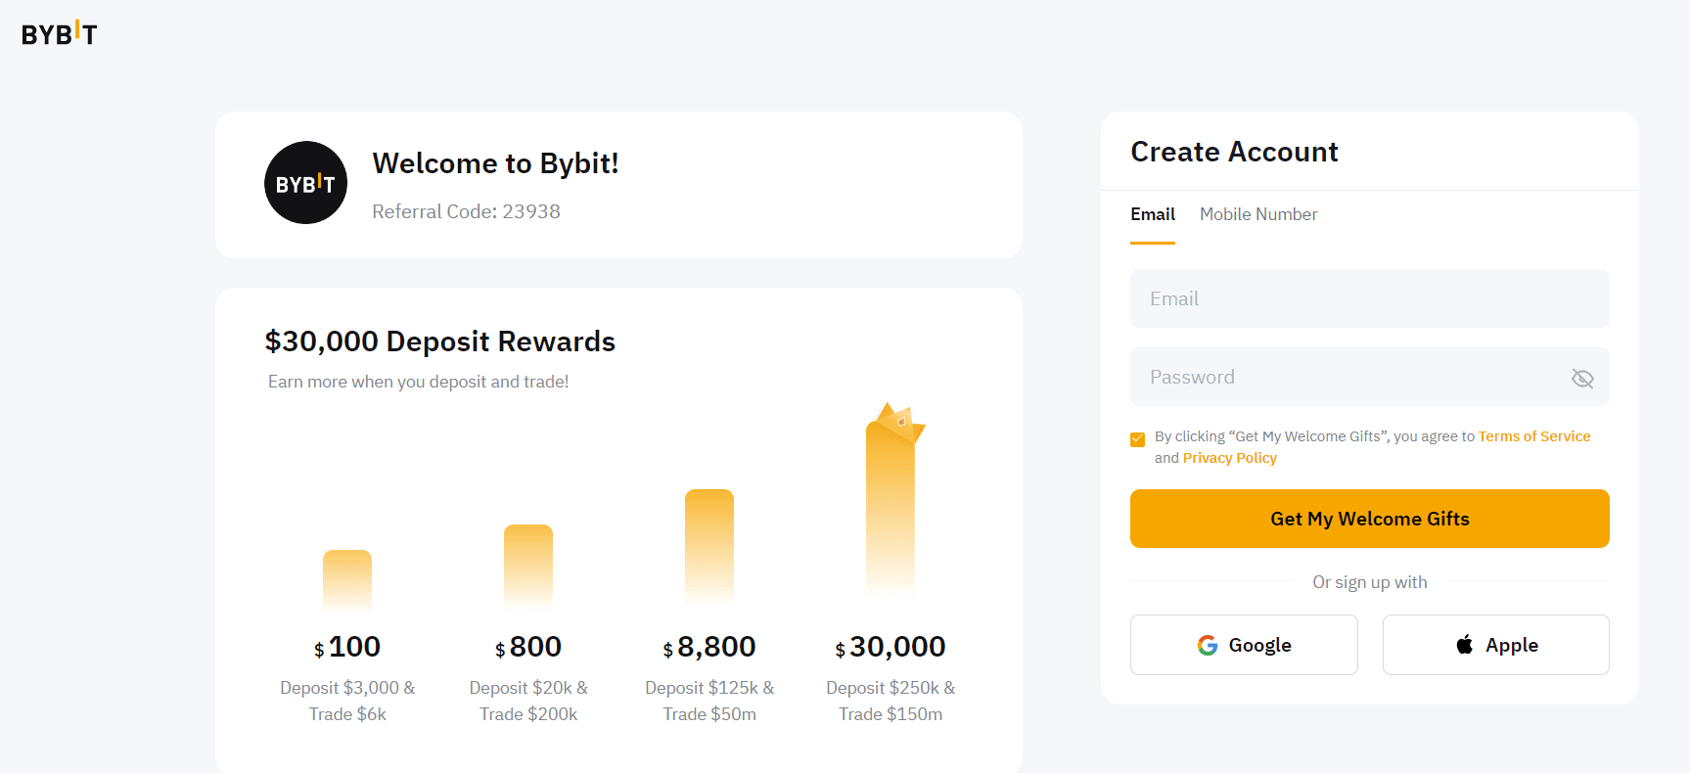This screenshot has width=1690, height=773.
Task: Toggle password visibility eye icon
Action: 1581,378
